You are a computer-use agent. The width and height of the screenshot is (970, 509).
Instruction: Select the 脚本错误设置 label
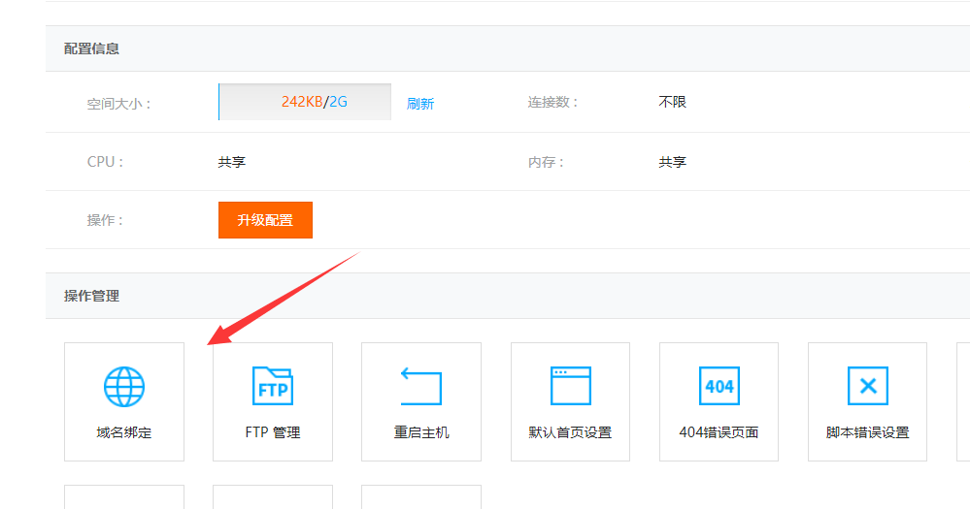click(867, 432)
